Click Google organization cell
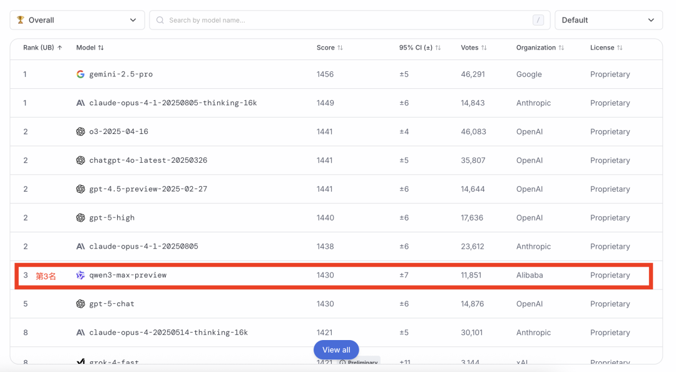 point(529,75)
